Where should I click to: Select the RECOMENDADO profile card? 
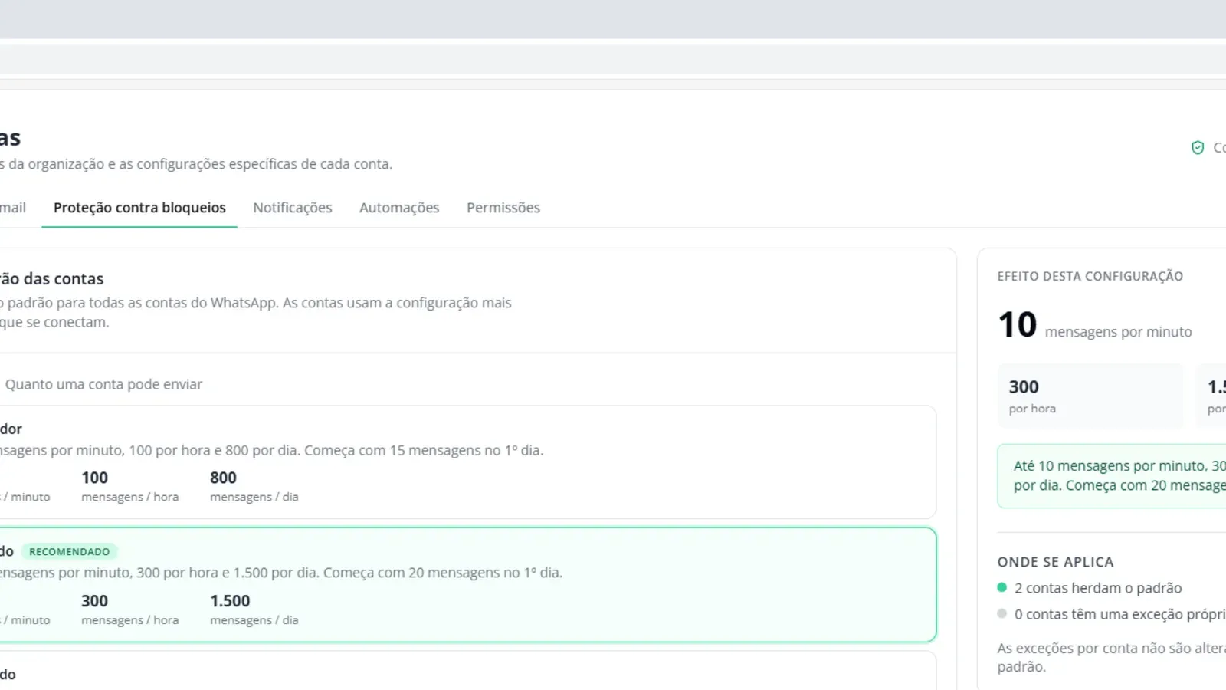467,584
